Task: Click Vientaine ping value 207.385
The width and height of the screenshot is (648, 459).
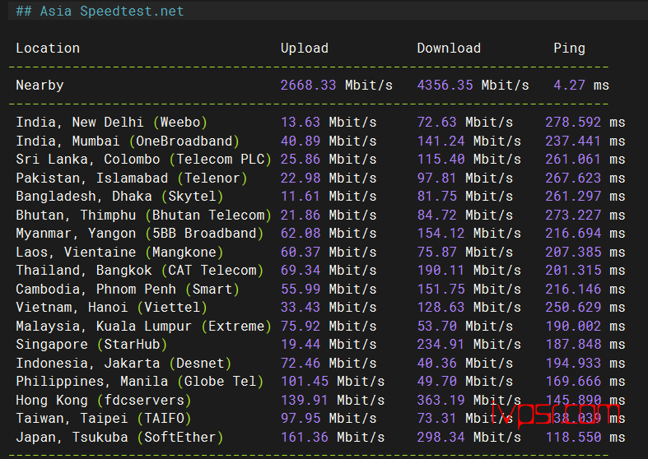Action: tap(573, 253)
